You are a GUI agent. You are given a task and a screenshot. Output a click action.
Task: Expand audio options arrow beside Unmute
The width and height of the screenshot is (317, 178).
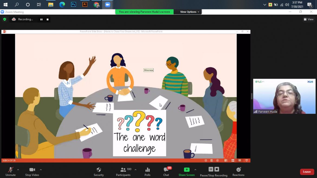pyautogui.click(x=18, y=170)
